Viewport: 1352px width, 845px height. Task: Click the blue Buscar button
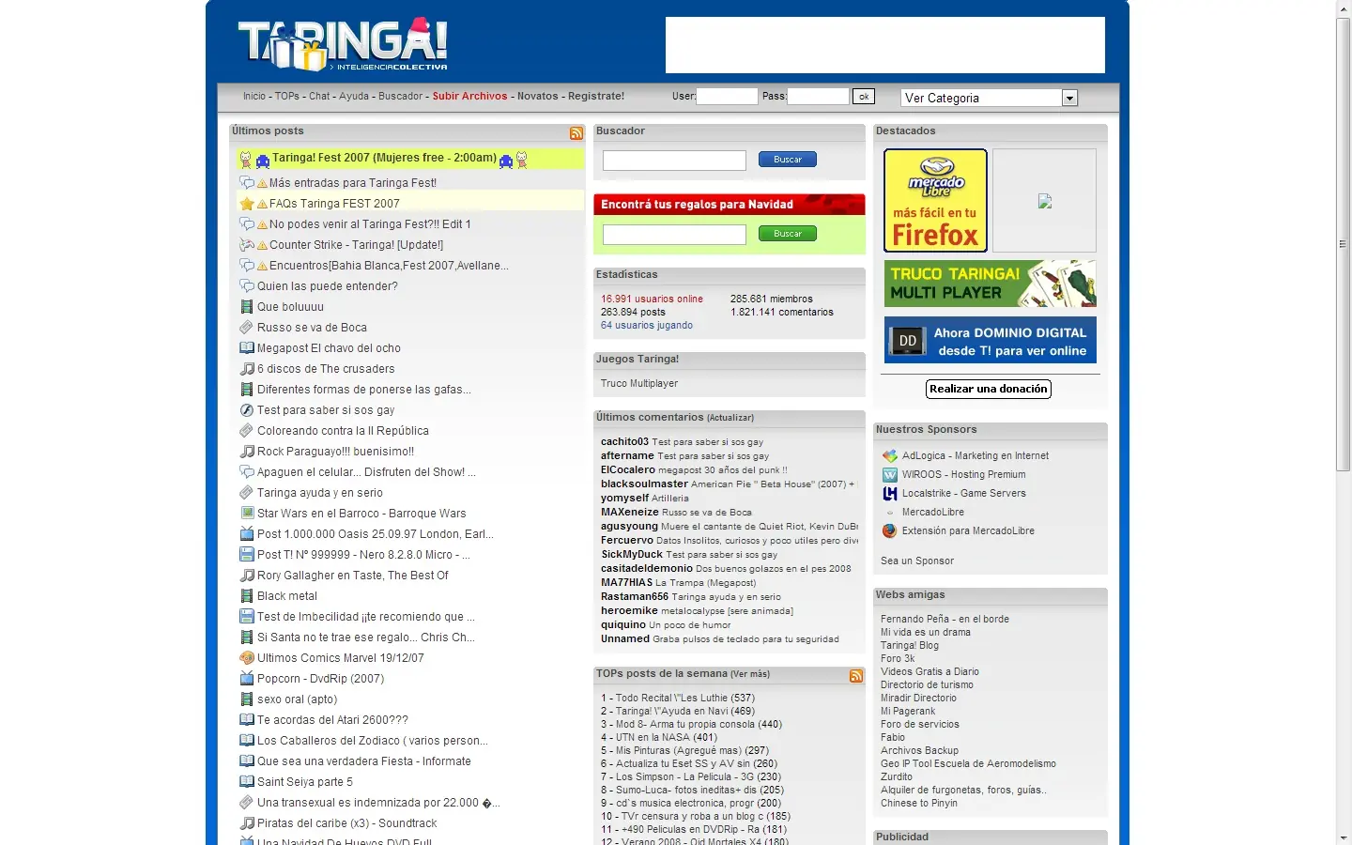pyautogui.click(x=788, y=160)
